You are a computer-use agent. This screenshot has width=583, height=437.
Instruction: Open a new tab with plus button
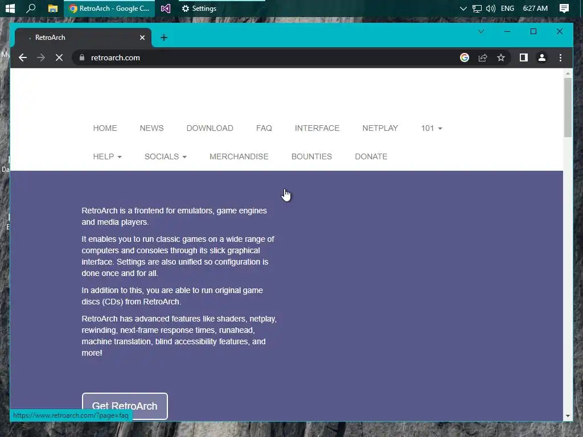(164, 38)
